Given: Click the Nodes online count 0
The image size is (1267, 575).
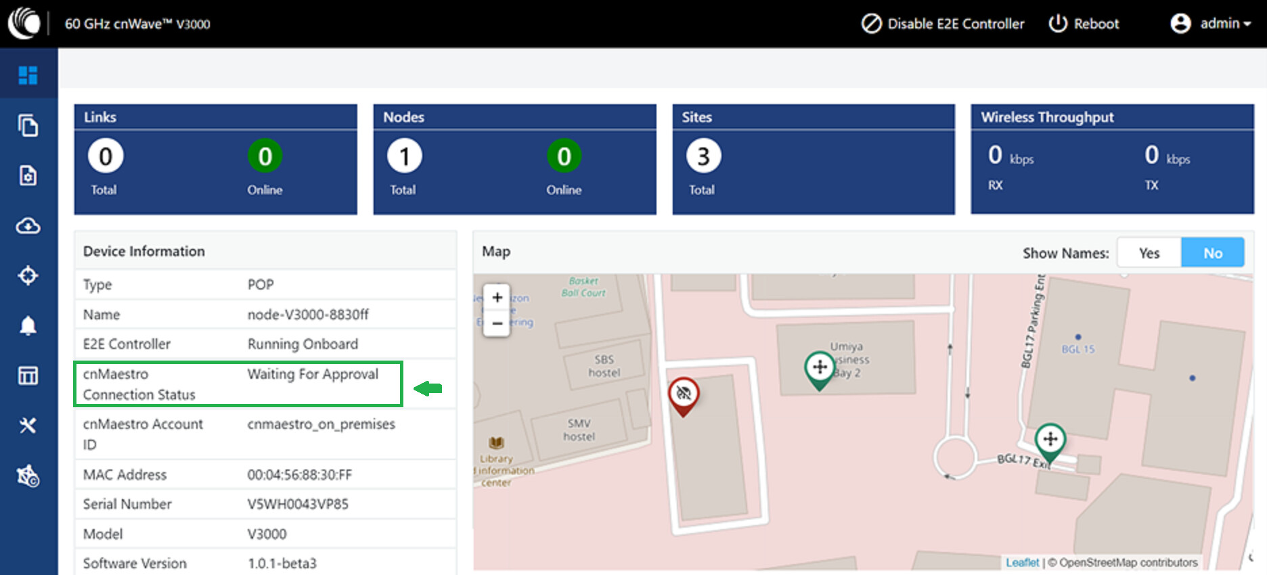Looking at the screenshot, I should coord(564,156).
